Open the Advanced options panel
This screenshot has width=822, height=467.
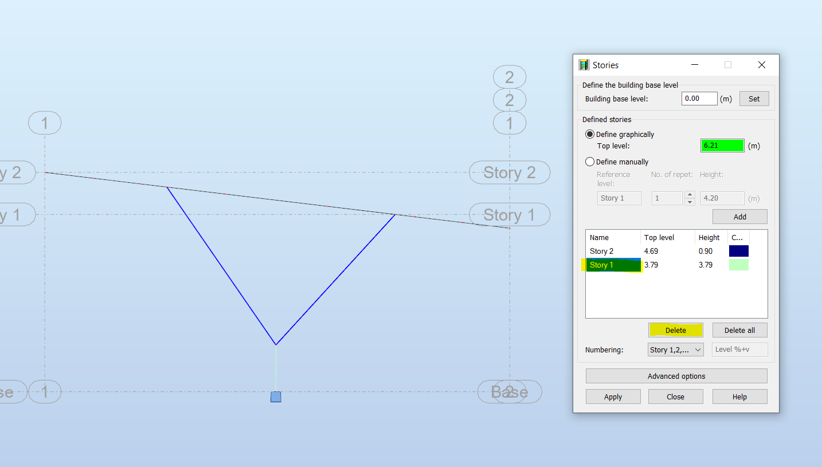[676, 376]
